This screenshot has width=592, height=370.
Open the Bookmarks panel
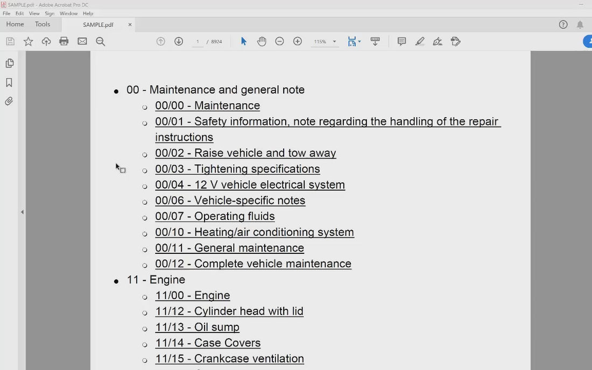[9, 82]
